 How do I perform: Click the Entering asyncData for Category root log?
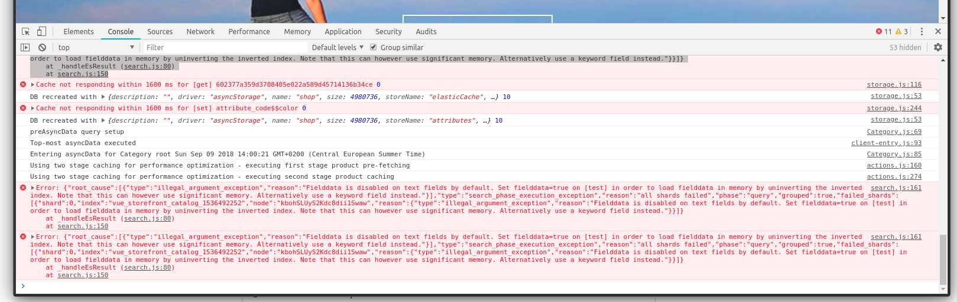[227, 154]
